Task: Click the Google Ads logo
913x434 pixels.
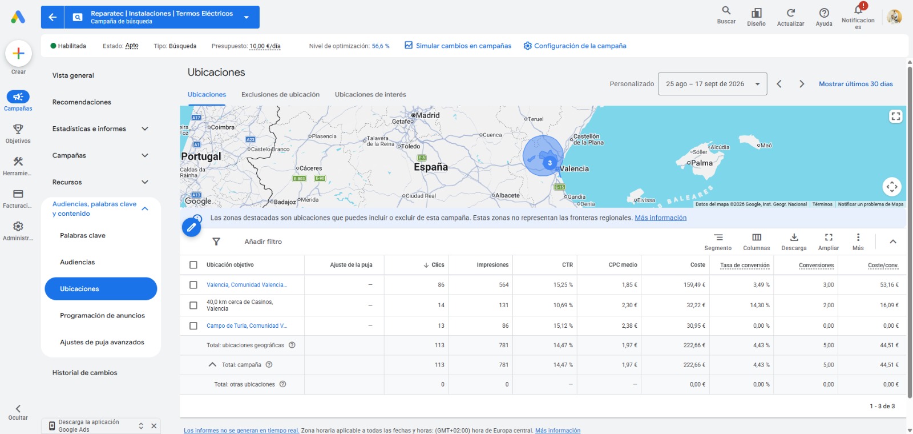Action: (x=18, y=17)
